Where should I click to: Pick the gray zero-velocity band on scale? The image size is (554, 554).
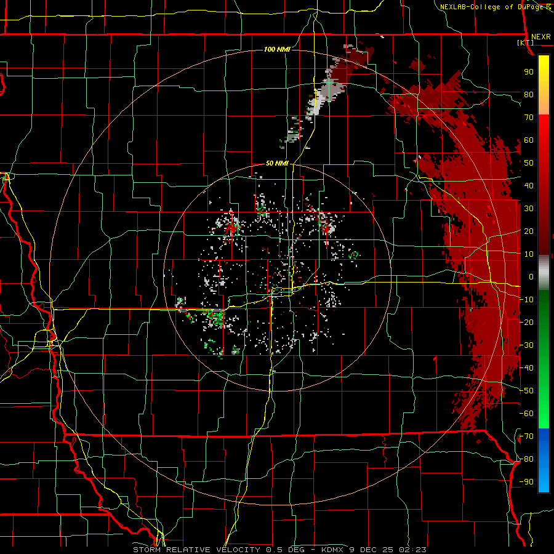pos(544,273)
